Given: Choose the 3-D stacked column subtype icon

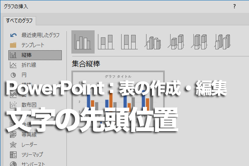Looking at the screenshot, I should [176, 42].
